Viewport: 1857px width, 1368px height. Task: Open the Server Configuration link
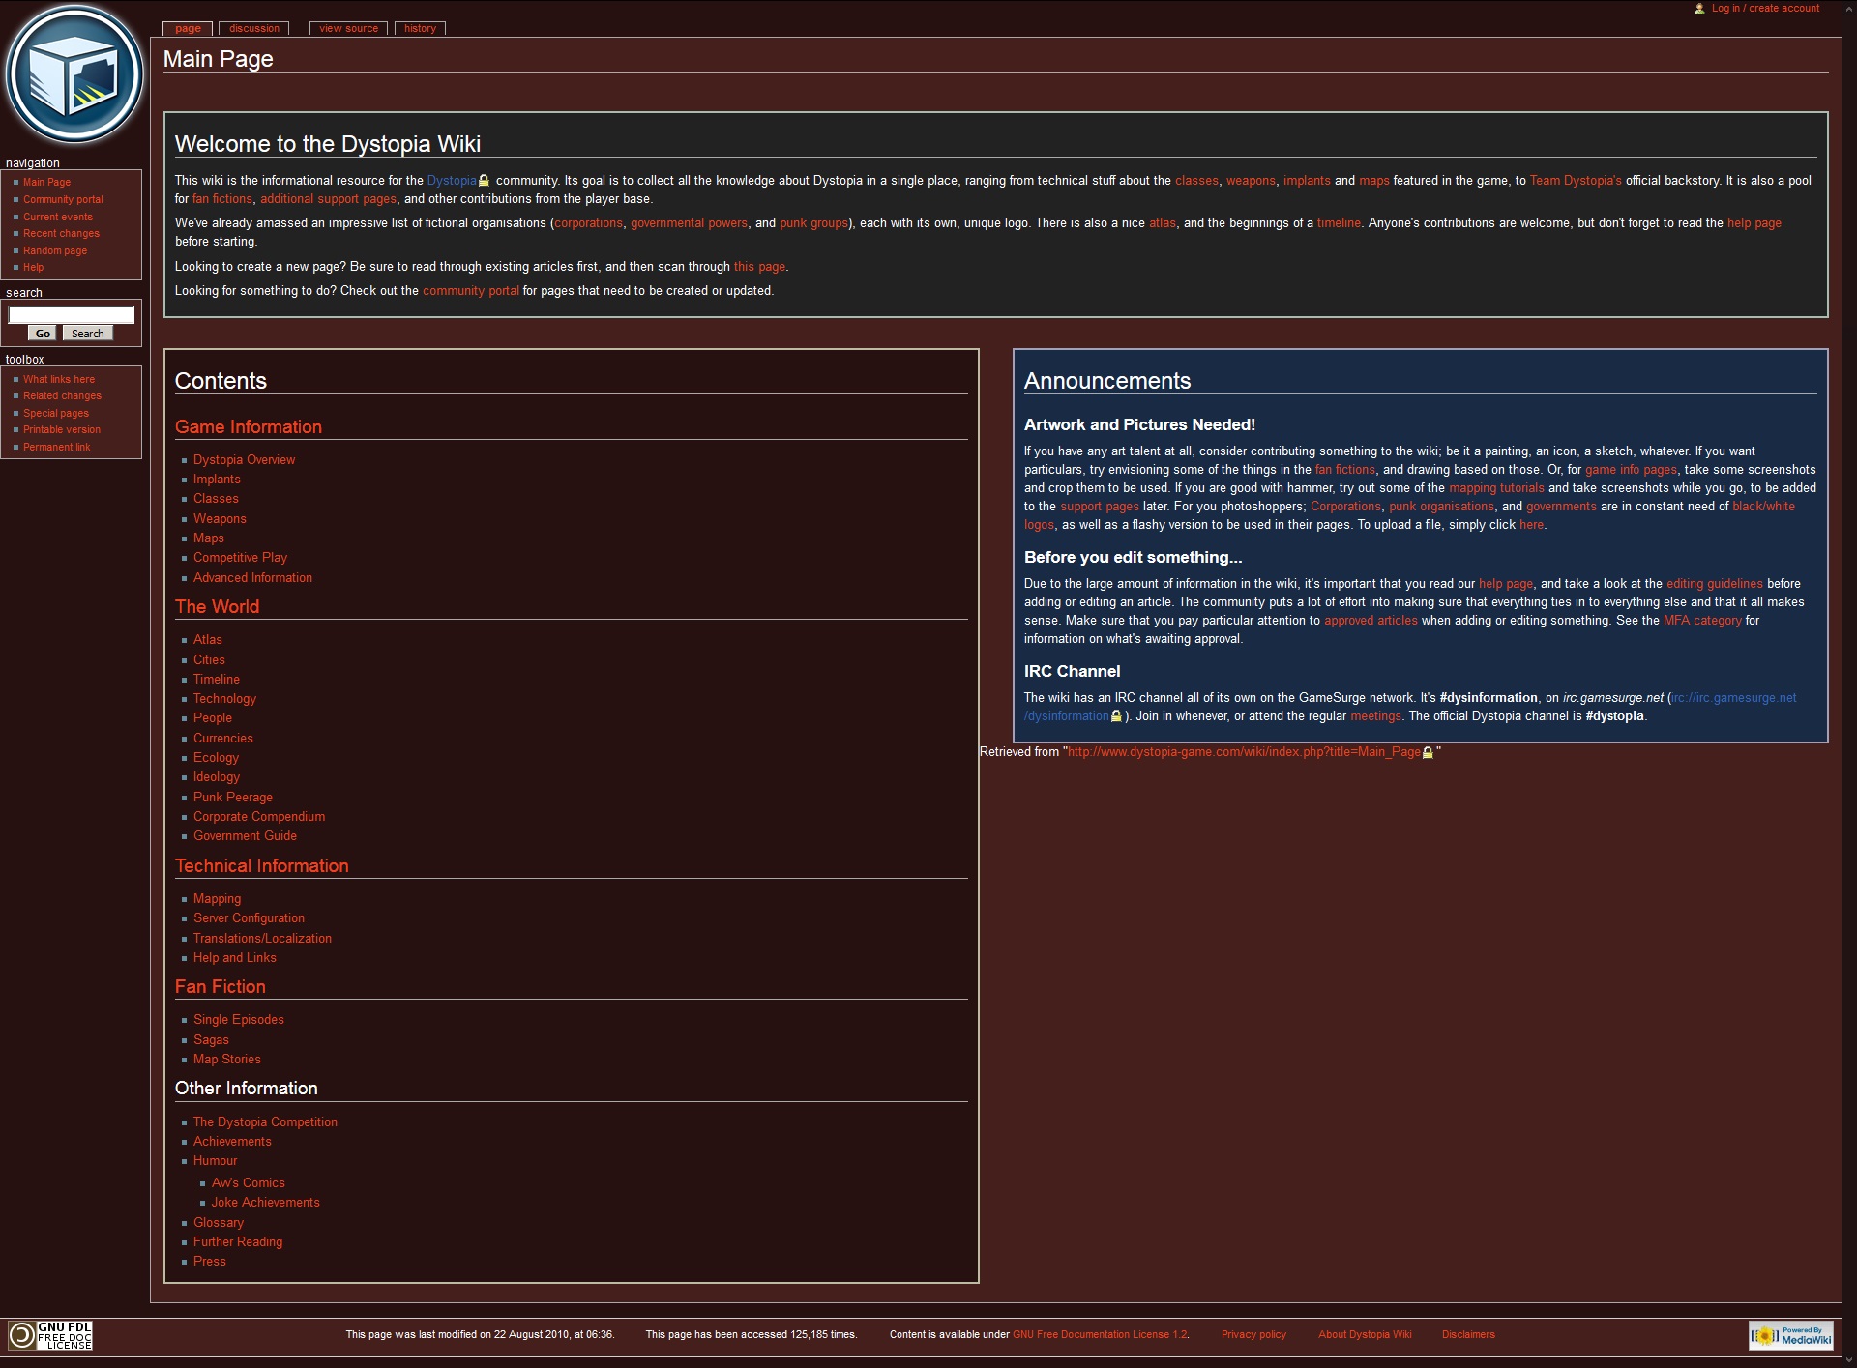tap(249, 917)
